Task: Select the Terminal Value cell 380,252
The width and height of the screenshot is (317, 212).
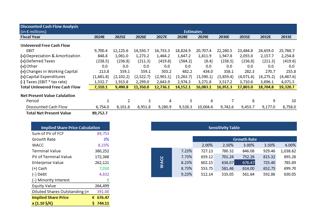Action: (x=102, y=151)
